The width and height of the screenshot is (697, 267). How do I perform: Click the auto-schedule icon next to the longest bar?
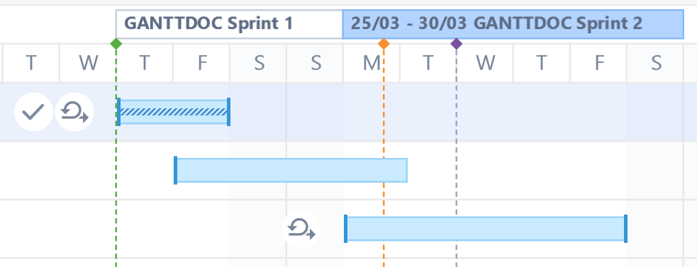click(x=301, y=228)
